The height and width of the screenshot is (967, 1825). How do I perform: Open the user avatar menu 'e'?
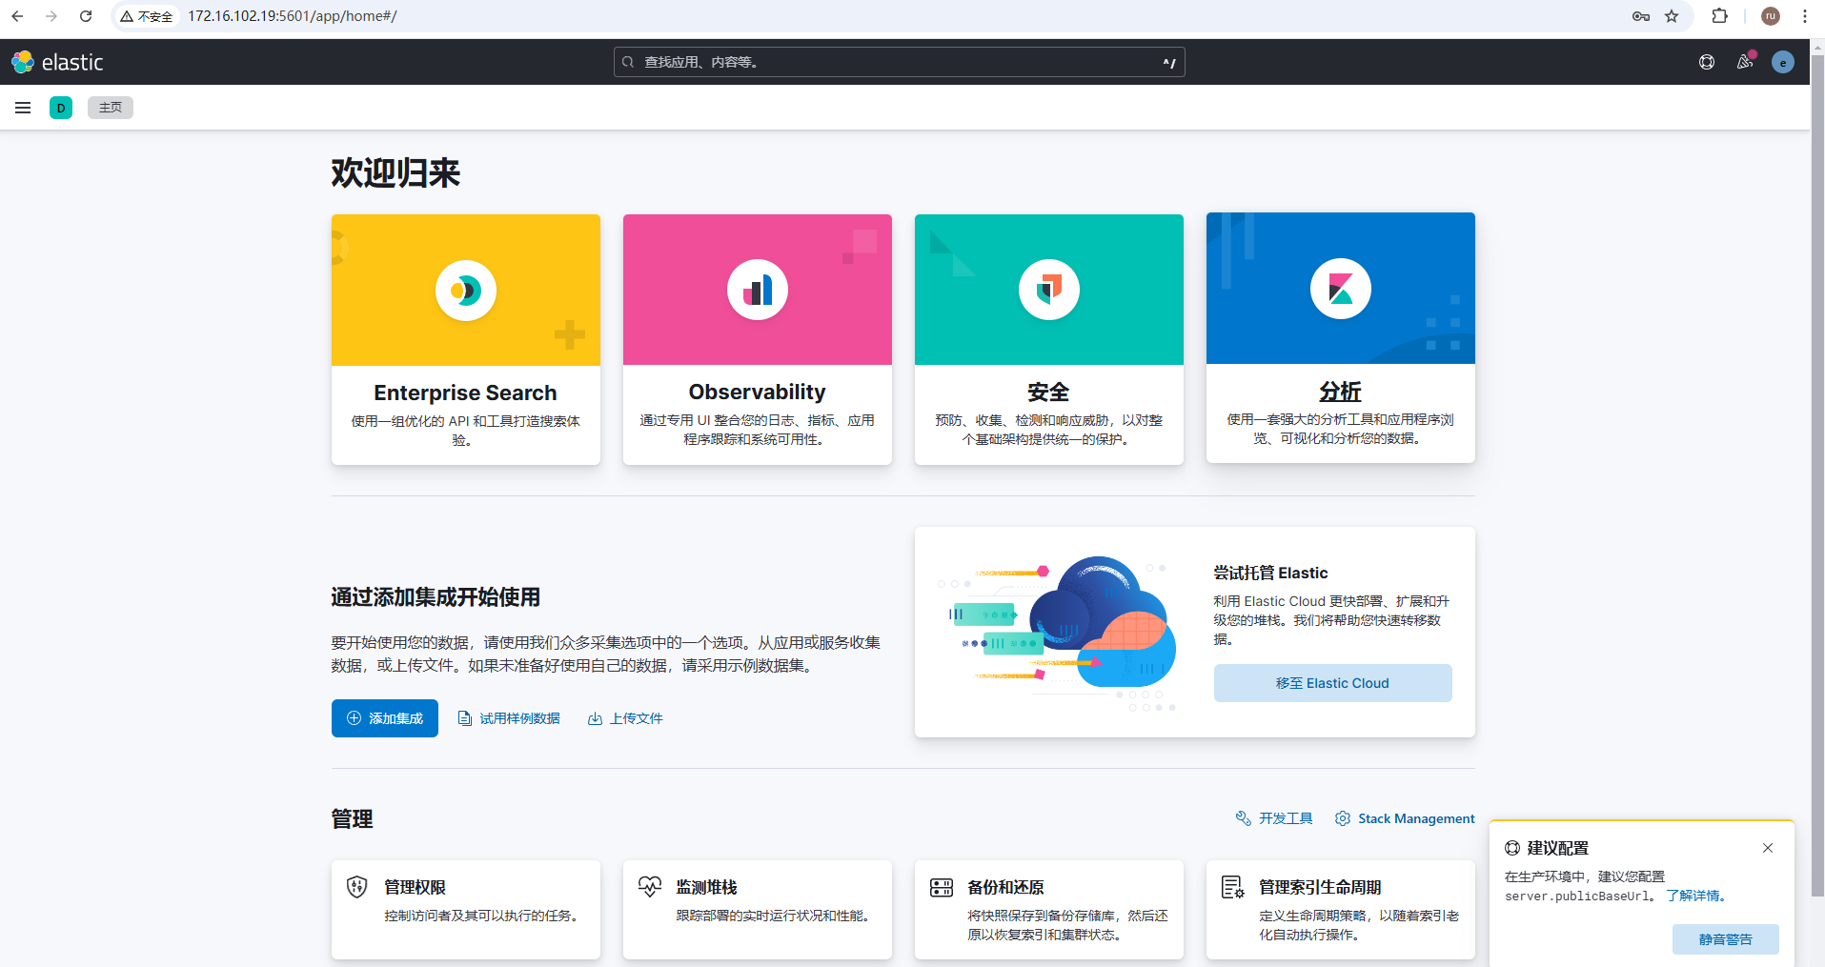click(1783, 62)
